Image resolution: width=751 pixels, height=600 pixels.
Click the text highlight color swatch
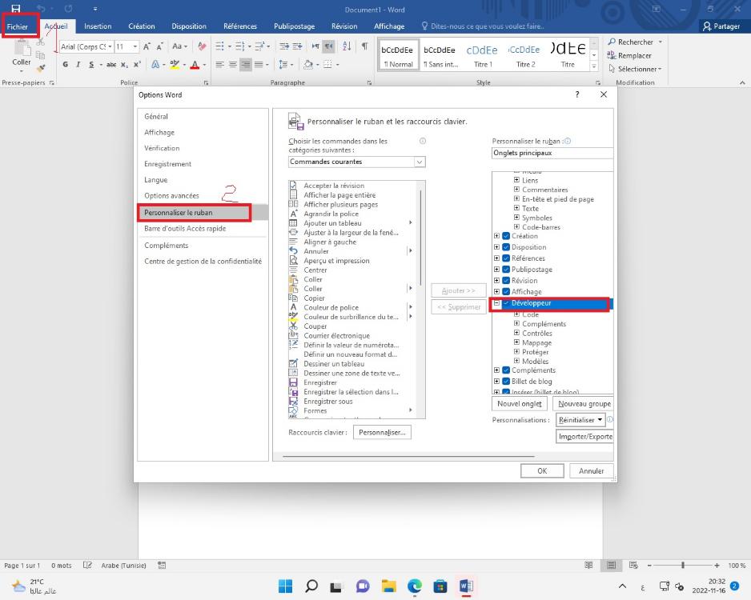(x=175, y=64)
